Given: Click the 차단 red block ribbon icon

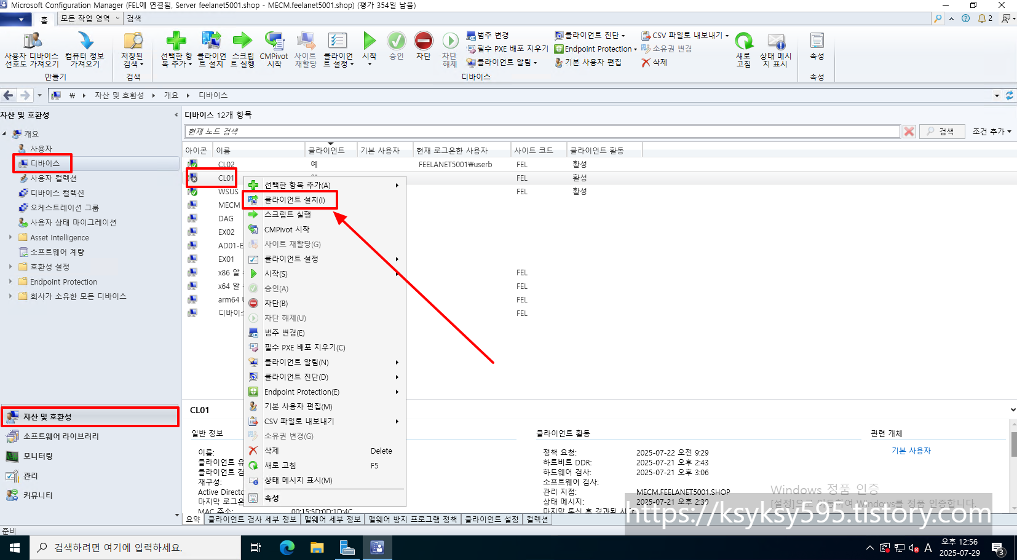Looking at the screenshot, I should pos(423,41).
